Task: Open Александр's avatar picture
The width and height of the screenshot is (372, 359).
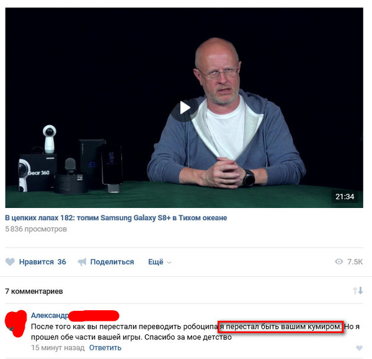Action: coord(15,323)
